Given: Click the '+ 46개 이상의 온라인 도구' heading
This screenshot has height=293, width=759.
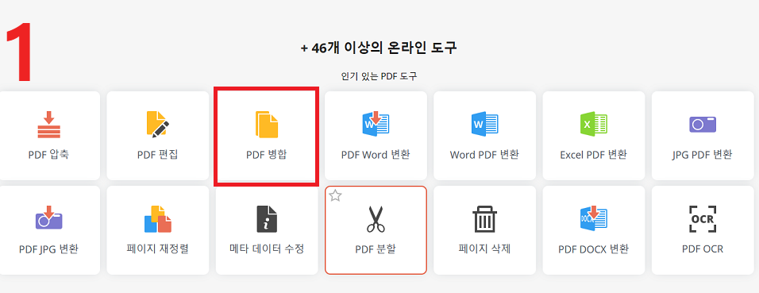Looking at the screenshot, I should (x=379, y=48).
